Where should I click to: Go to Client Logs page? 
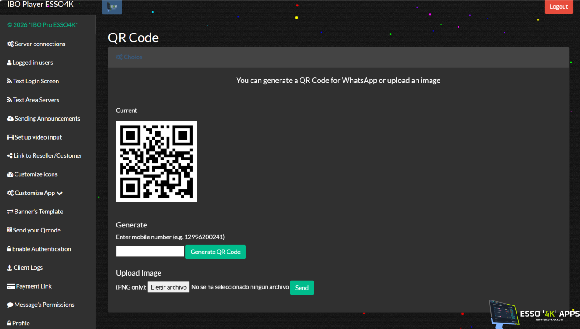24,267
